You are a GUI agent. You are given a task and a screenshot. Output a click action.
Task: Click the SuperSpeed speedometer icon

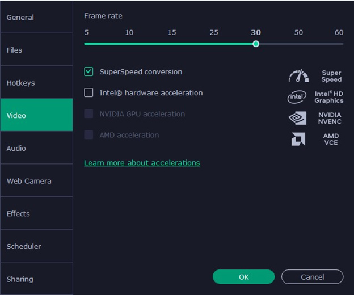[x=298, y=76]
